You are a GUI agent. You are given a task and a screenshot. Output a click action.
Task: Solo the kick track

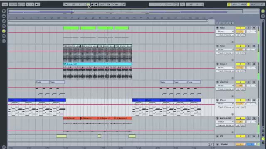click(249, 28)
